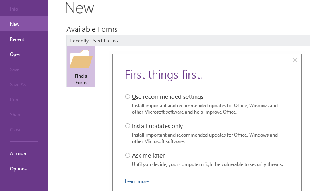Select Share in the sidebar menu
Viewport: 310px width, 191px height.
tap(16, 115)
